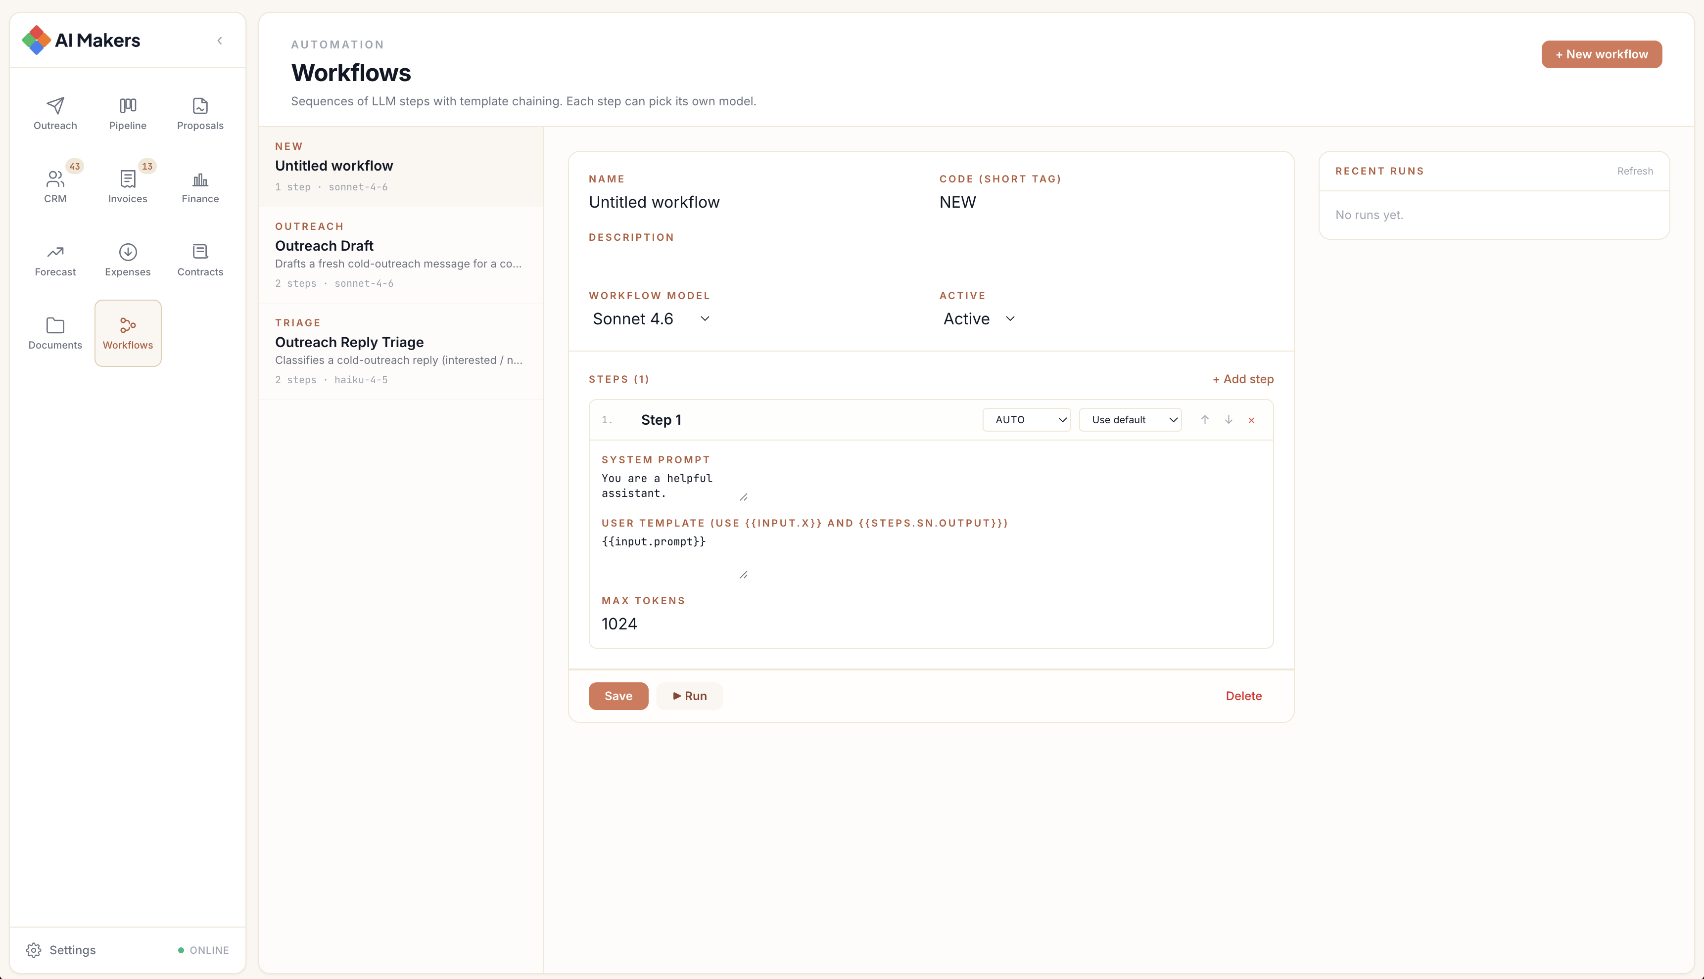Click the empty Description field
The height and width of the screenshot is (979, 1704).
931,261
